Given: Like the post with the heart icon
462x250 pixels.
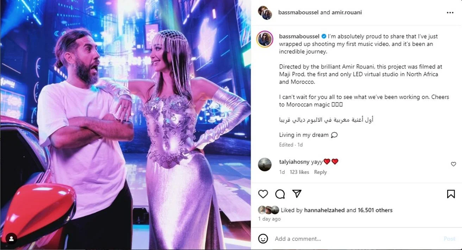Looking at the screenshot, I should click(263, 194).
